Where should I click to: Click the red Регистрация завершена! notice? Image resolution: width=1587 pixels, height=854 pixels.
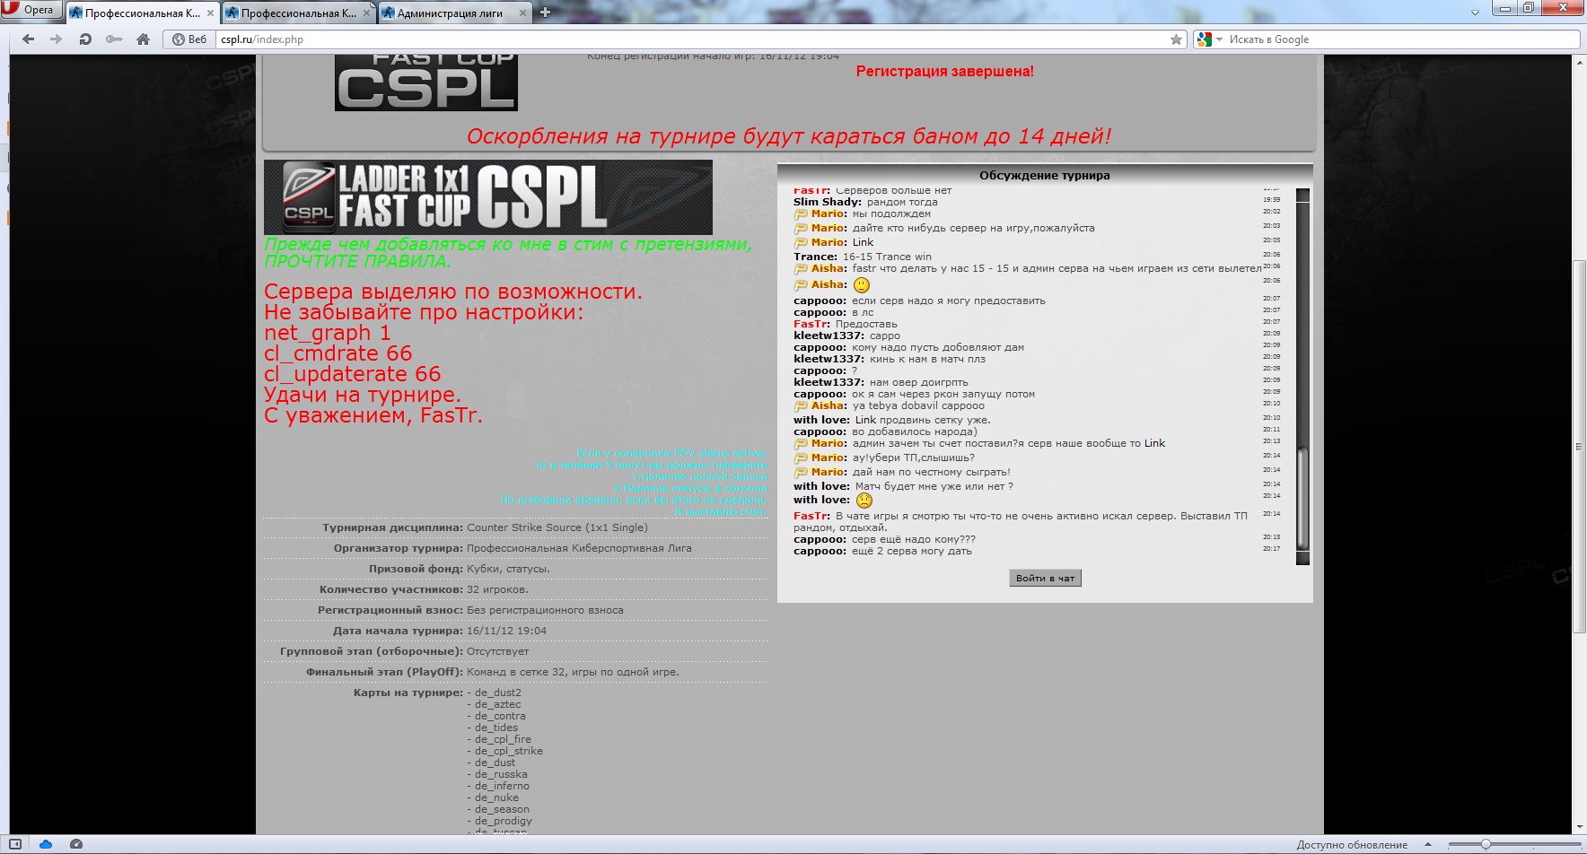[945, 72]
